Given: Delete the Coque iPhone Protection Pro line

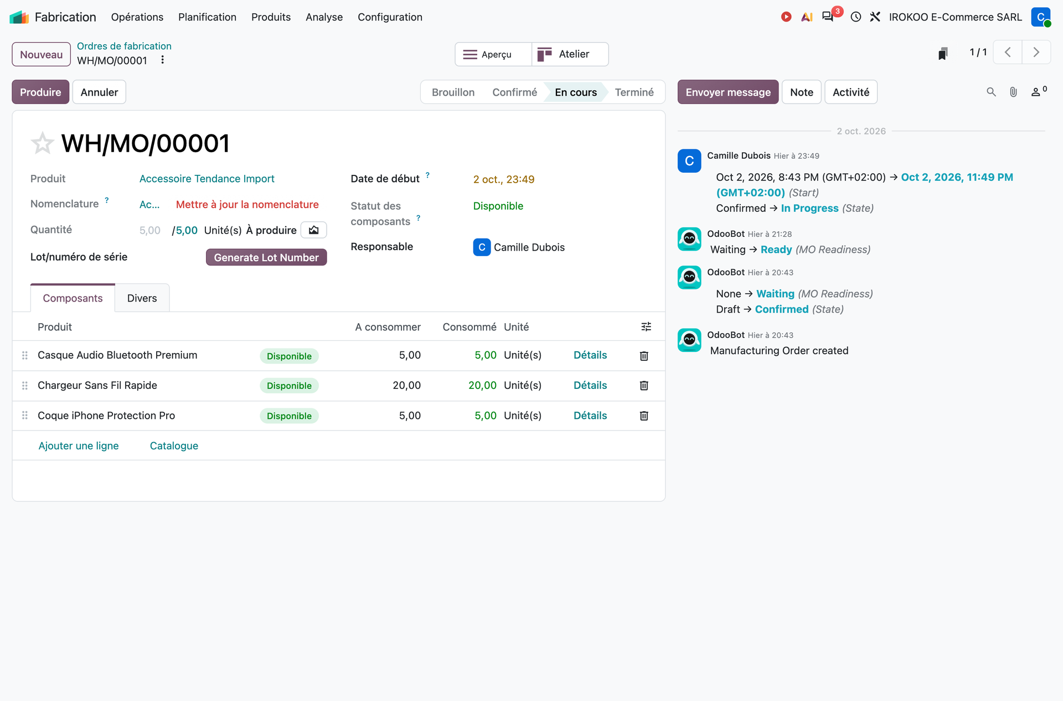Looking at the screenshot, I should [x=644, y=416].
